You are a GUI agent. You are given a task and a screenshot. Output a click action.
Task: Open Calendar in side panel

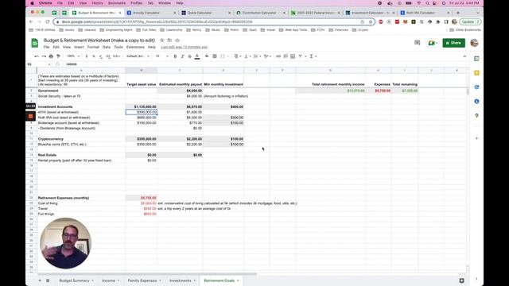[x=476, y=59]
